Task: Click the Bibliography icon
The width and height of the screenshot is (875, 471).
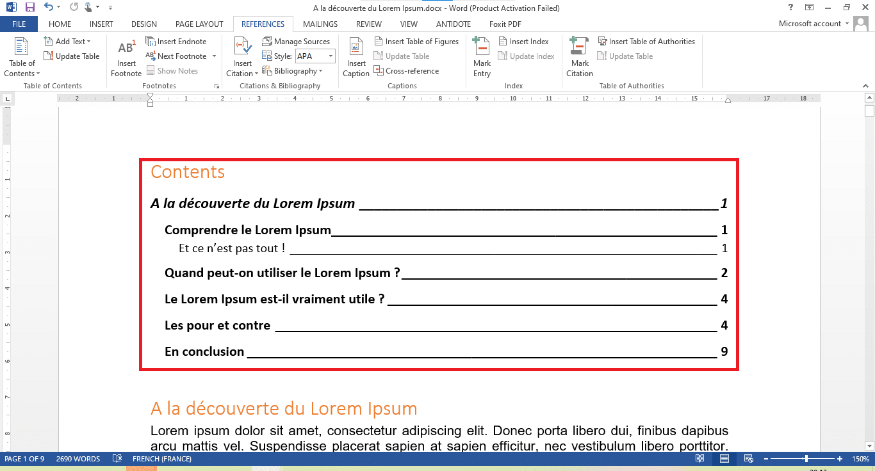Action: (x=267, y=71)
